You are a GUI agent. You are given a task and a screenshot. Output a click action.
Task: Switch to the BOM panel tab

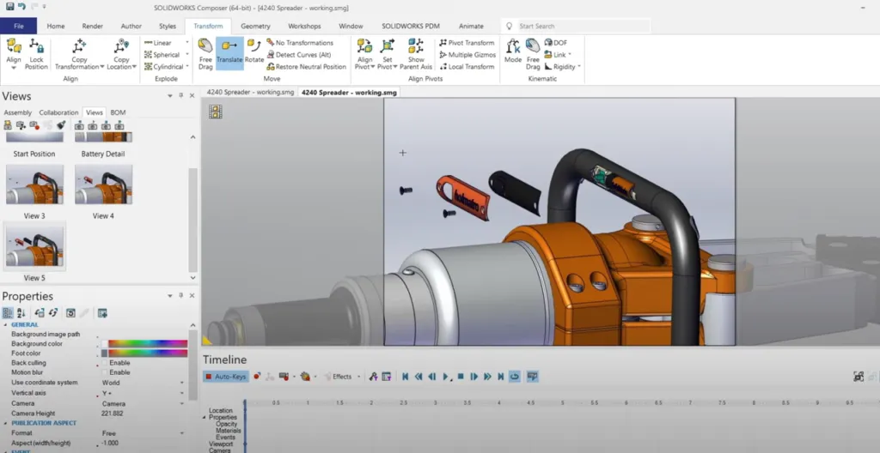(x=119, y=112)
